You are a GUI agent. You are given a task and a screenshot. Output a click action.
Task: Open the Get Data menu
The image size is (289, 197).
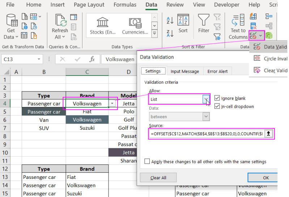(11, 27)
